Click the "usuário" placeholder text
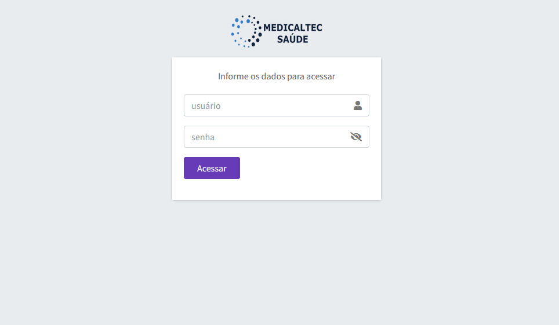Screen dimensions: 559x325 coord(206,106)
